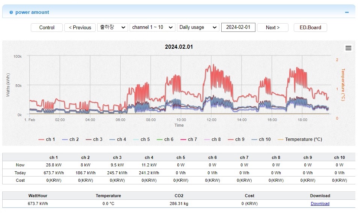Toggle ch 2 series in legend
The width and height of the screenshot is (358, 214).
[x=71, y=139]
